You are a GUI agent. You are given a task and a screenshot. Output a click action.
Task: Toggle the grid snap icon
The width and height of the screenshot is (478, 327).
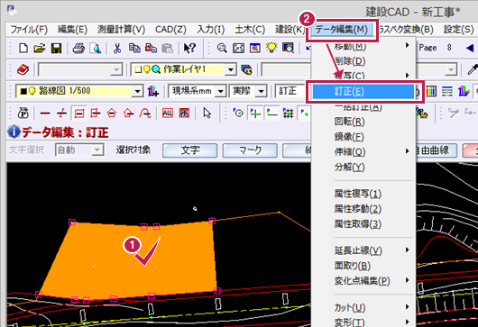(288, 114)
